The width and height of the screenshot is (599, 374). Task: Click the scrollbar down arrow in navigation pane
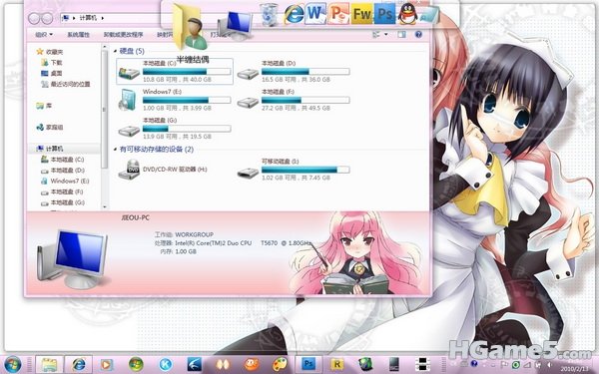pos(104,206)
